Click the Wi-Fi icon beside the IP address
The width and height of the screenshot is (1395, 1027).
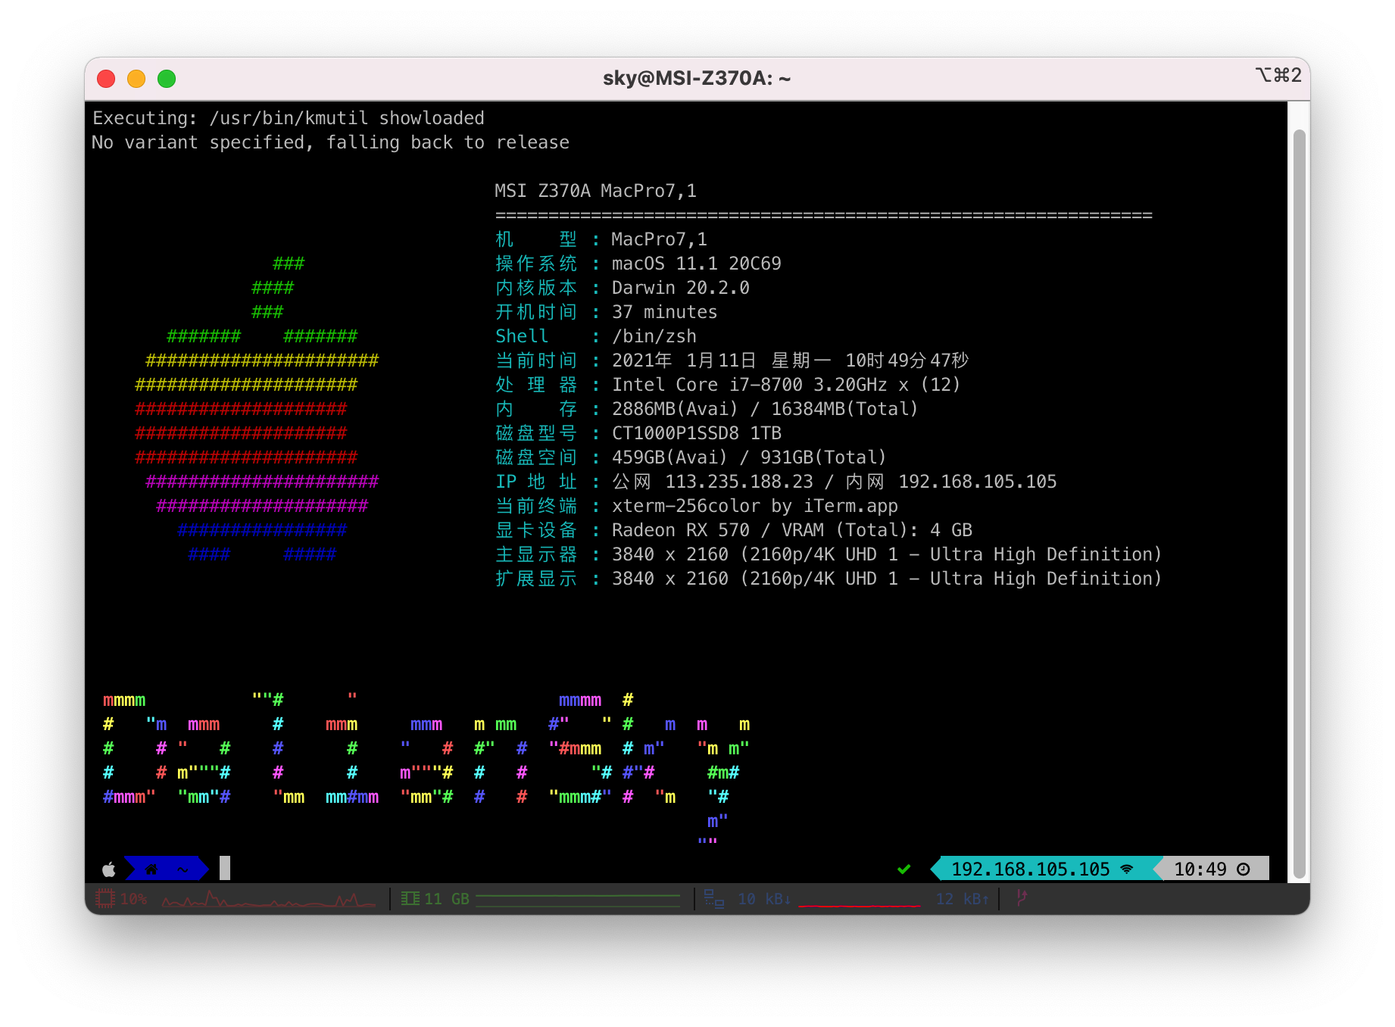[1127, 869]
